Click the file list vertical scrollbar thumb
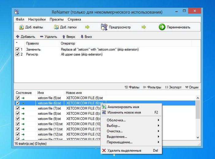The width and height of the screenshot is (215, 159). [x=198, y=110]
